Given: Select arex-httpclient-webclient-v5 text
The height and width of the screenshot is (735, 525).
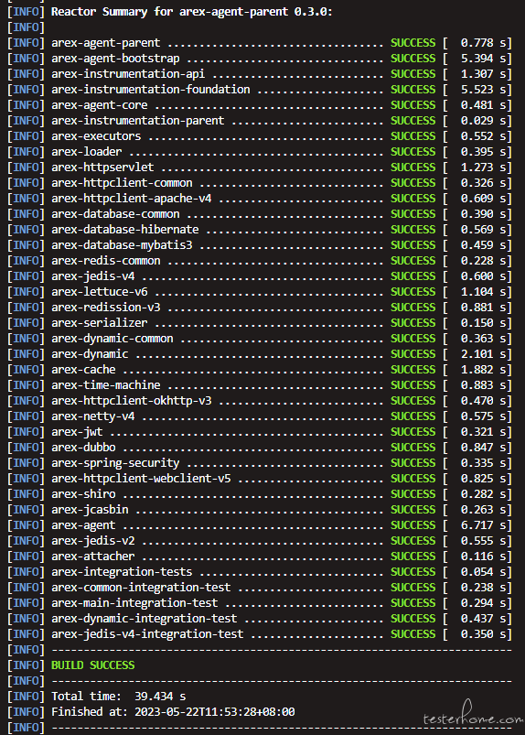Looking at the screenshot, I should [141, 478].
